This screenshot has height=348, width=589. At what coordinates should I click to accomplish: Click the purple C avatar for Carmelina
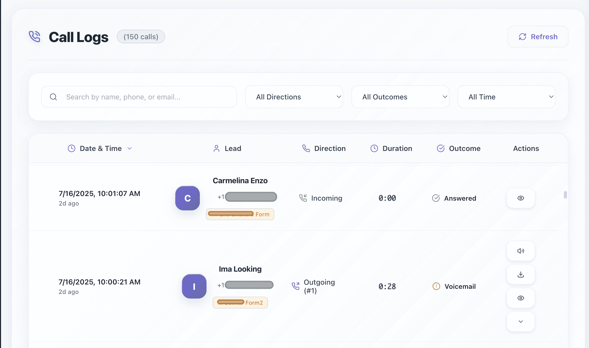pyautogui.click(x=188, y=198)
